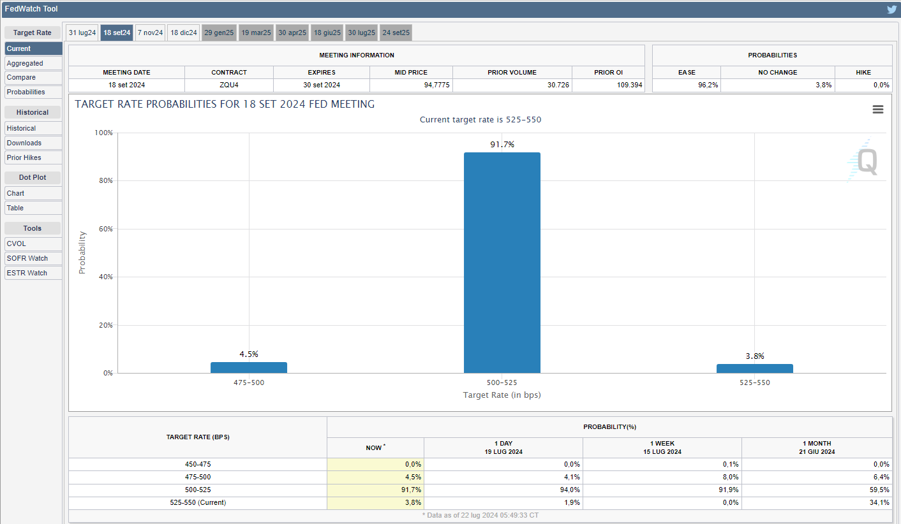Viewport: 901px width, 524px height.
Task: Open the Dot Plot Table
Action: [33, 208]
